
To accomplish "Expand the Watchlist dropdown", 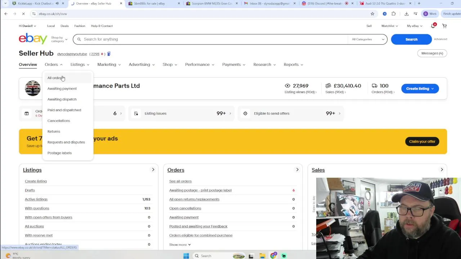I will (x=390, y=26).
